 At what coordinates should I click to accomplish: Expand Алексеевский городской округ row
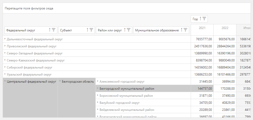coord(98,81)
